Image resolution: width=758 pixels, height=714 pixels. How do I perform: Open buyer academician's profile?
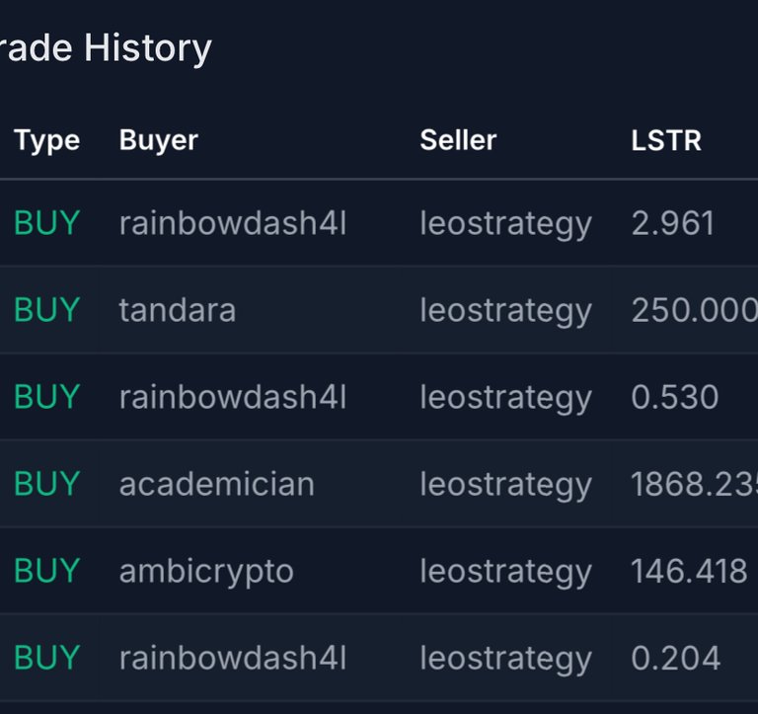pyautogui.click(x=216, y=484)
